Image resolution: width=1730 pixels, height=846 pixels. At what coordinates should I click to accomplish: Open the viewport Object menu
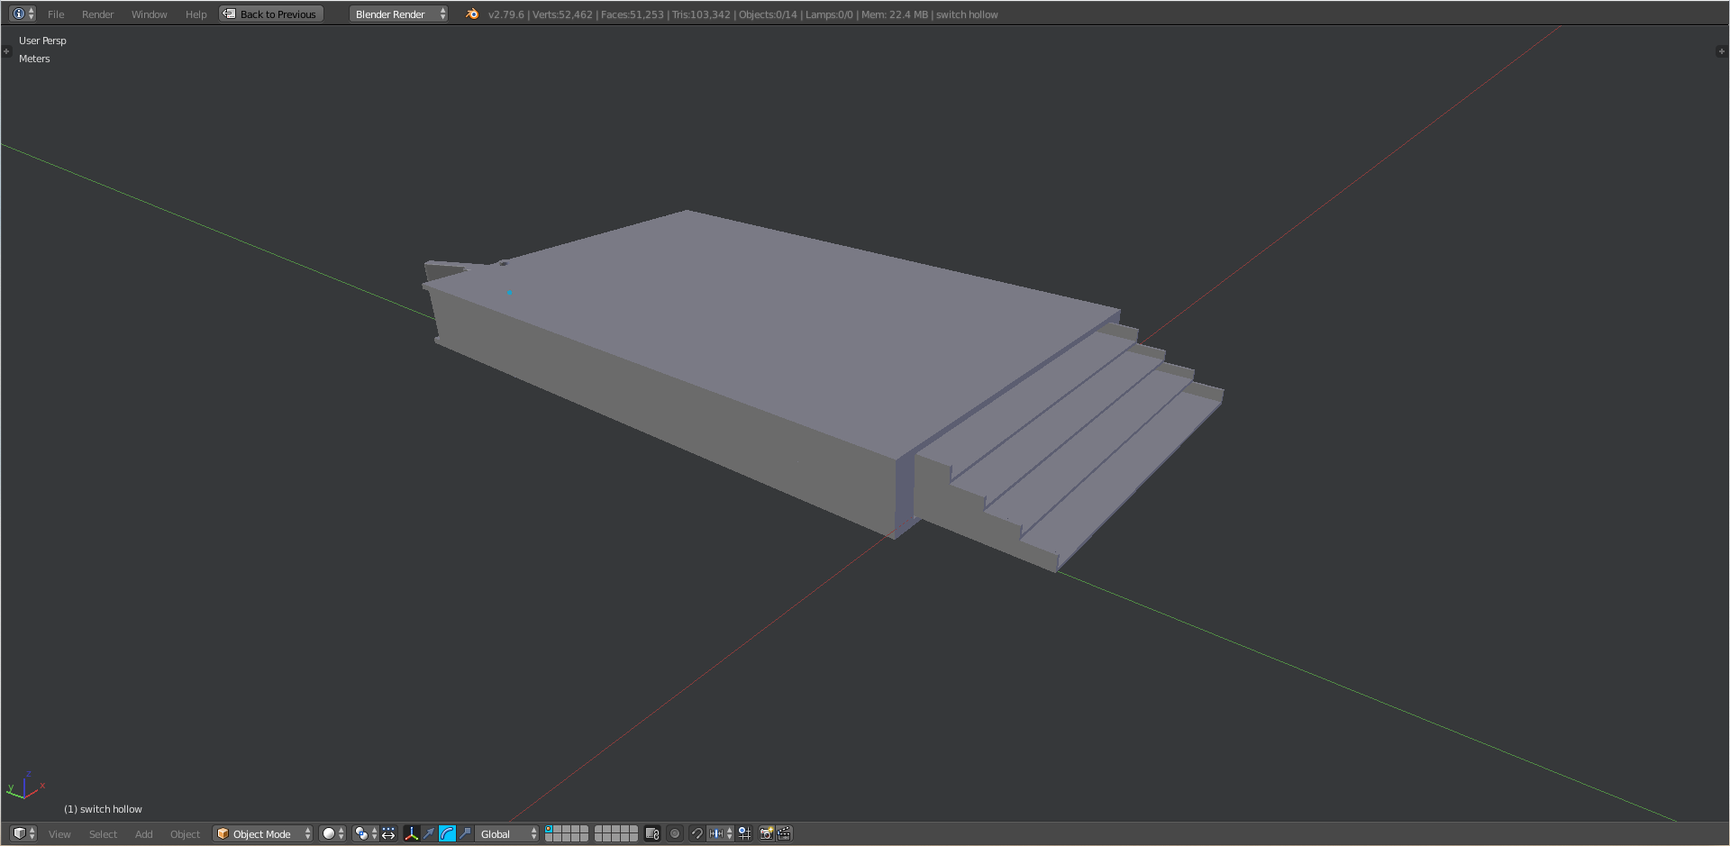185,834
